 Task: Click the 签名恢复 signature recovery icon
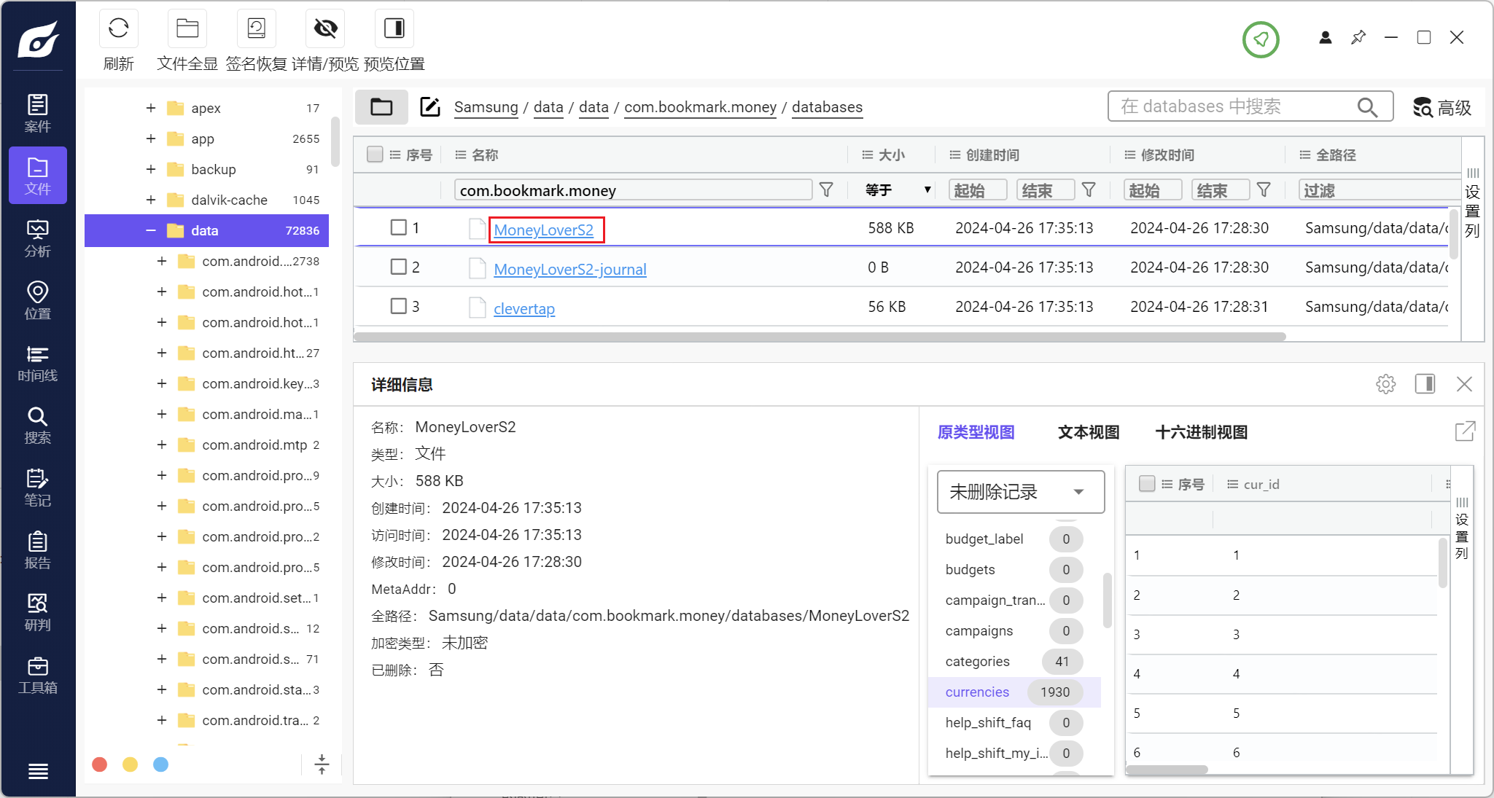pyautogui.click(x=256, y=28)
